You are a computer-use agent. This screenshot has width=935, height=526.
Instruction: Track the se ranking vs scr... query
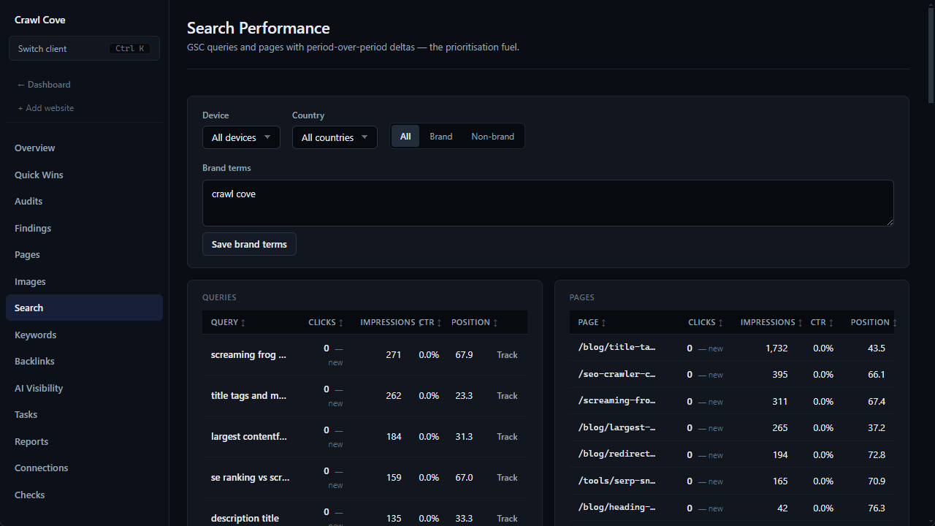pyautogui.click(x=507, y=478)
